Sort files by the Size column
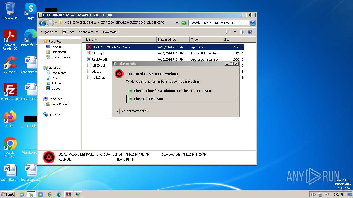The height and width of the screenshot is (198, 353). (x=234, y=40)
